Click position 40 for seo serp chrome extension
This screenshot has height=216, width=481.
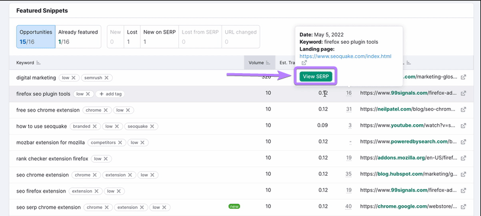click(x=349, y=206)
